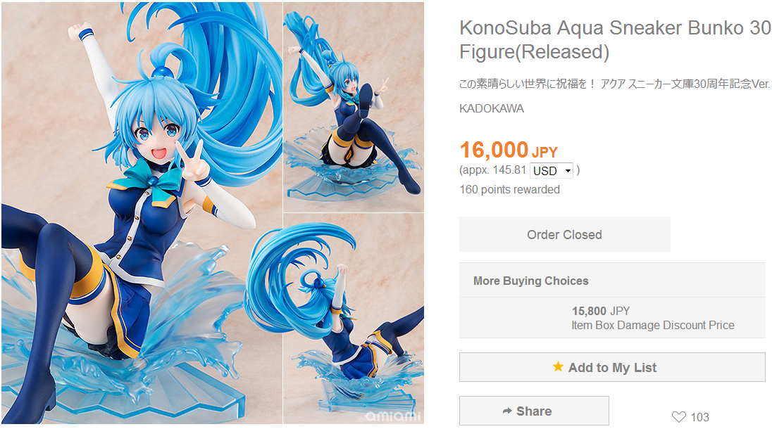Click the star icon beside Add to My List
The height and width of the screenshot is (429, 772).
(558, 366)
